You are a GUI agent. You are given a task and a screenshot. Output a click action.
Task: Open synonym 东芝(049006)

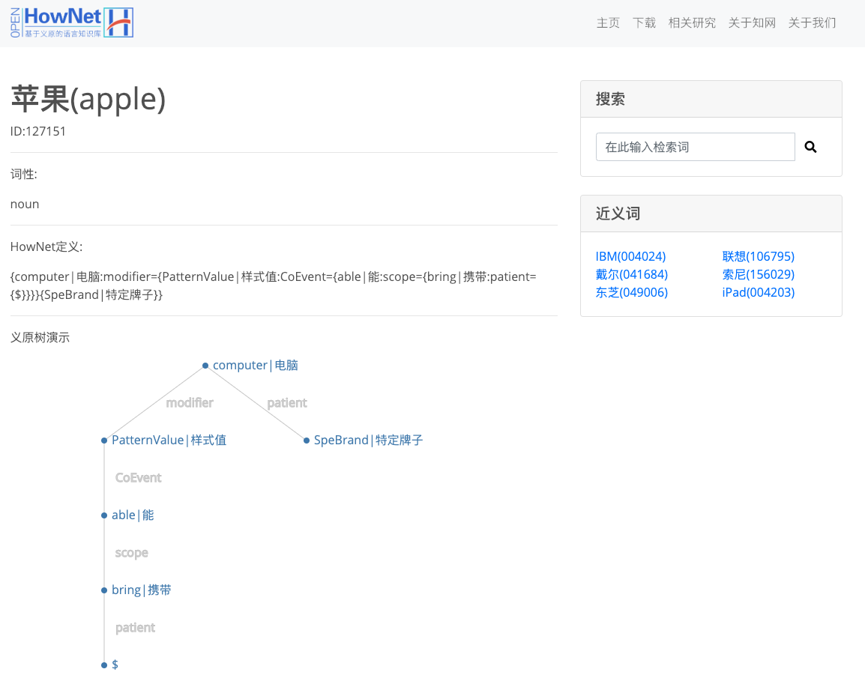coord(632,292)
